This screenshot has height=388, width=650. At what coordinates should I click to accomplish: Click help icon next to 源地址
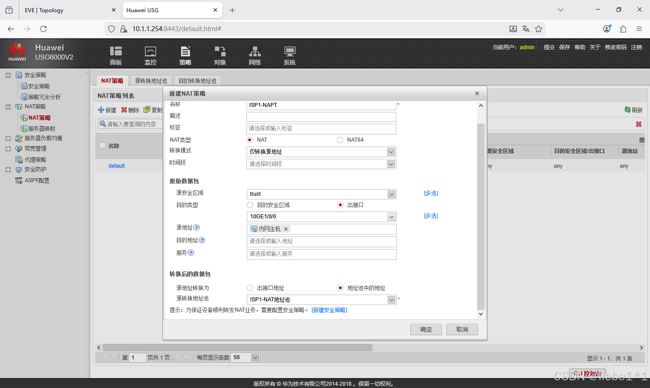(x=196, y=227)
